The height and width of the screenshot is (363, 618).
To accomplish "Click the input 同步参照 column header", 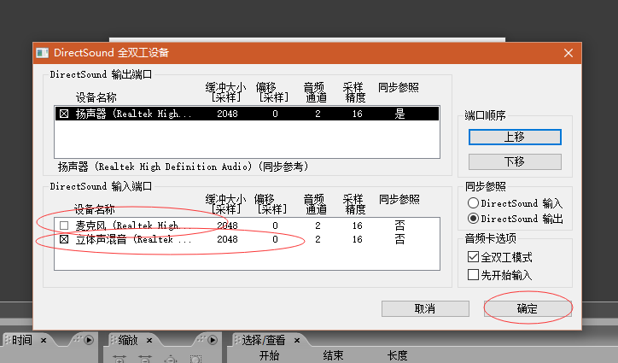I will [399, 199].
